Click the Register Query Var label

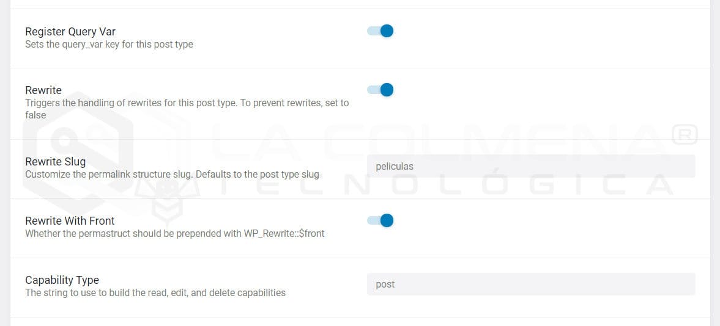pos(70,32)
